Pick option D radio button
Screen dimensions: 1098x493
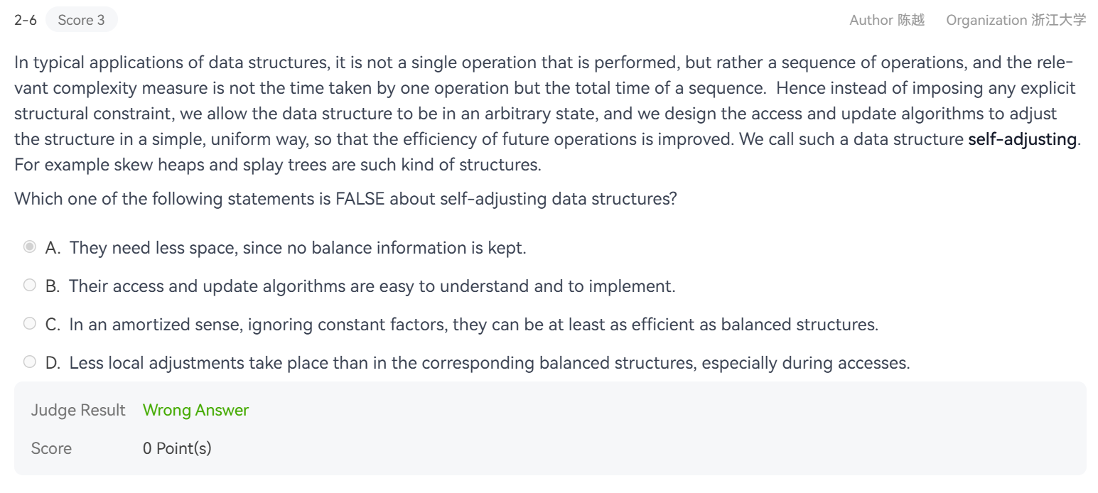point(29,362)
